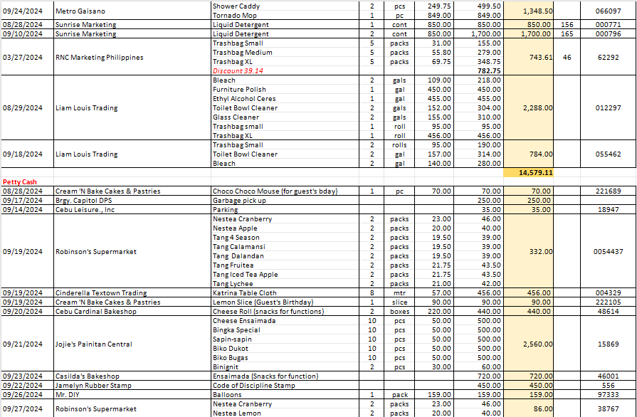
Task: Click the 2,288.00 total cell
Action: [x=528, y=107]
